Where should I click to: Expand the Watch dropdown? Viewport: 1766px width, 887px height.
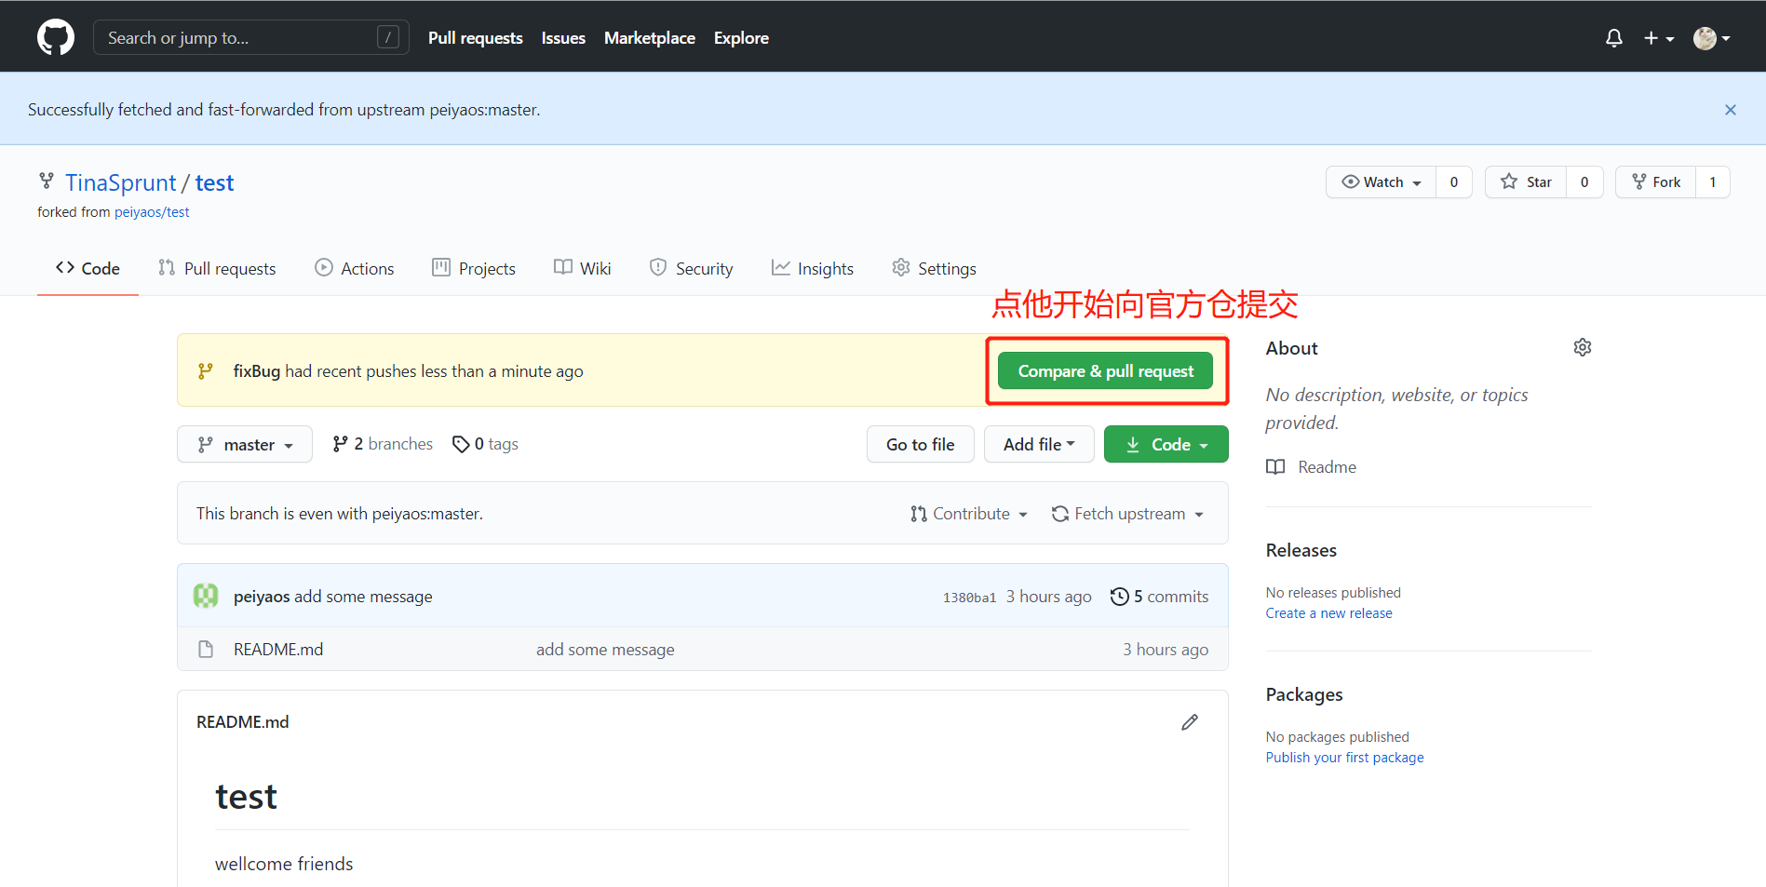(1382, 181)
